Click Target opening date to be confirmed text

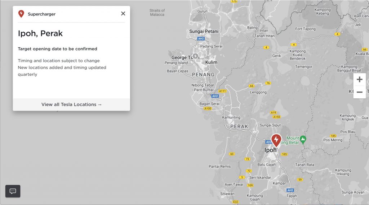point(57,49)
